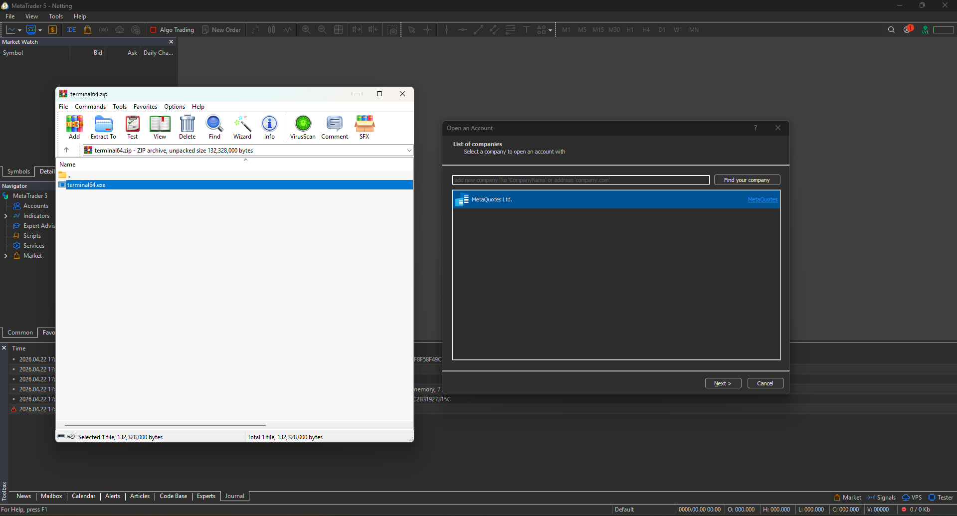Viewport: 957px width, 516px height.
Task: Switch to the Journal tab in Toolbox
Action: [x=234, y=496]
